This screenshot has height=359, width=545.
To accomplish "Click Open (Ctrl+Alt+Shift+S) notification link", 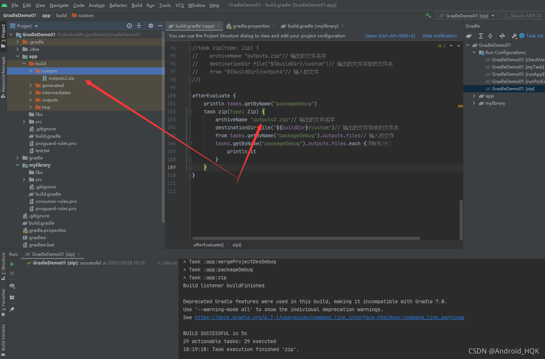I will (390, 36).
